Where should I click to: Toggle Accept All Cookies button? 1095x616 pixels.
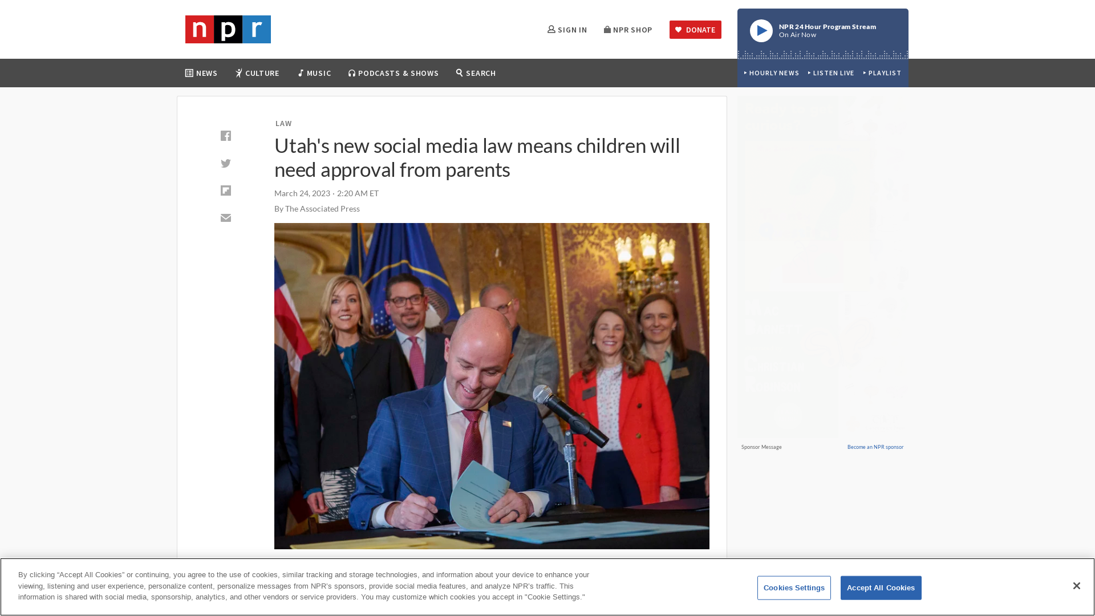[x=881, y=587]
